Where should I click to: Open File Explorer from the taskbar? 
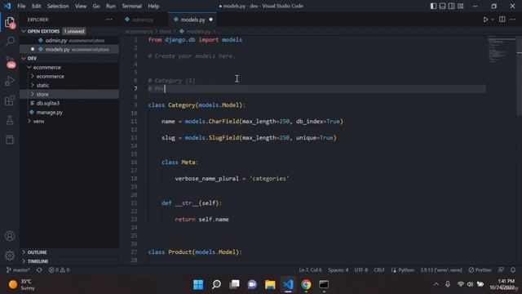tap(270, 285)
